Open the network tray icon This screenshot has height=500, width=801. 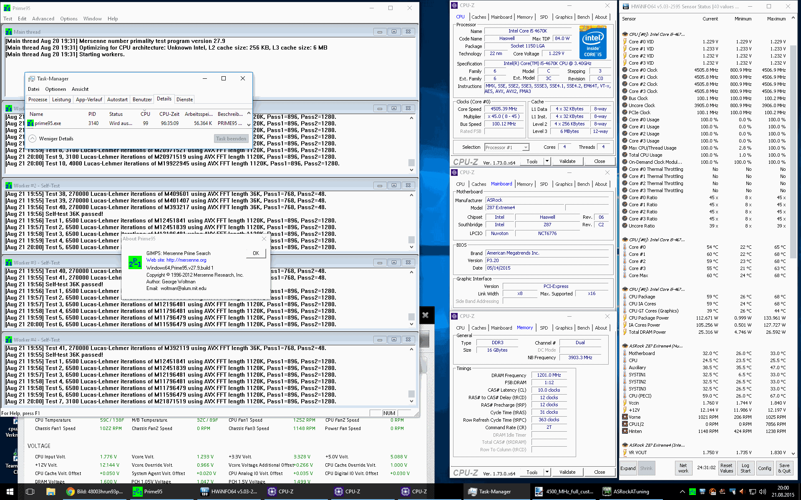point(753,492)
